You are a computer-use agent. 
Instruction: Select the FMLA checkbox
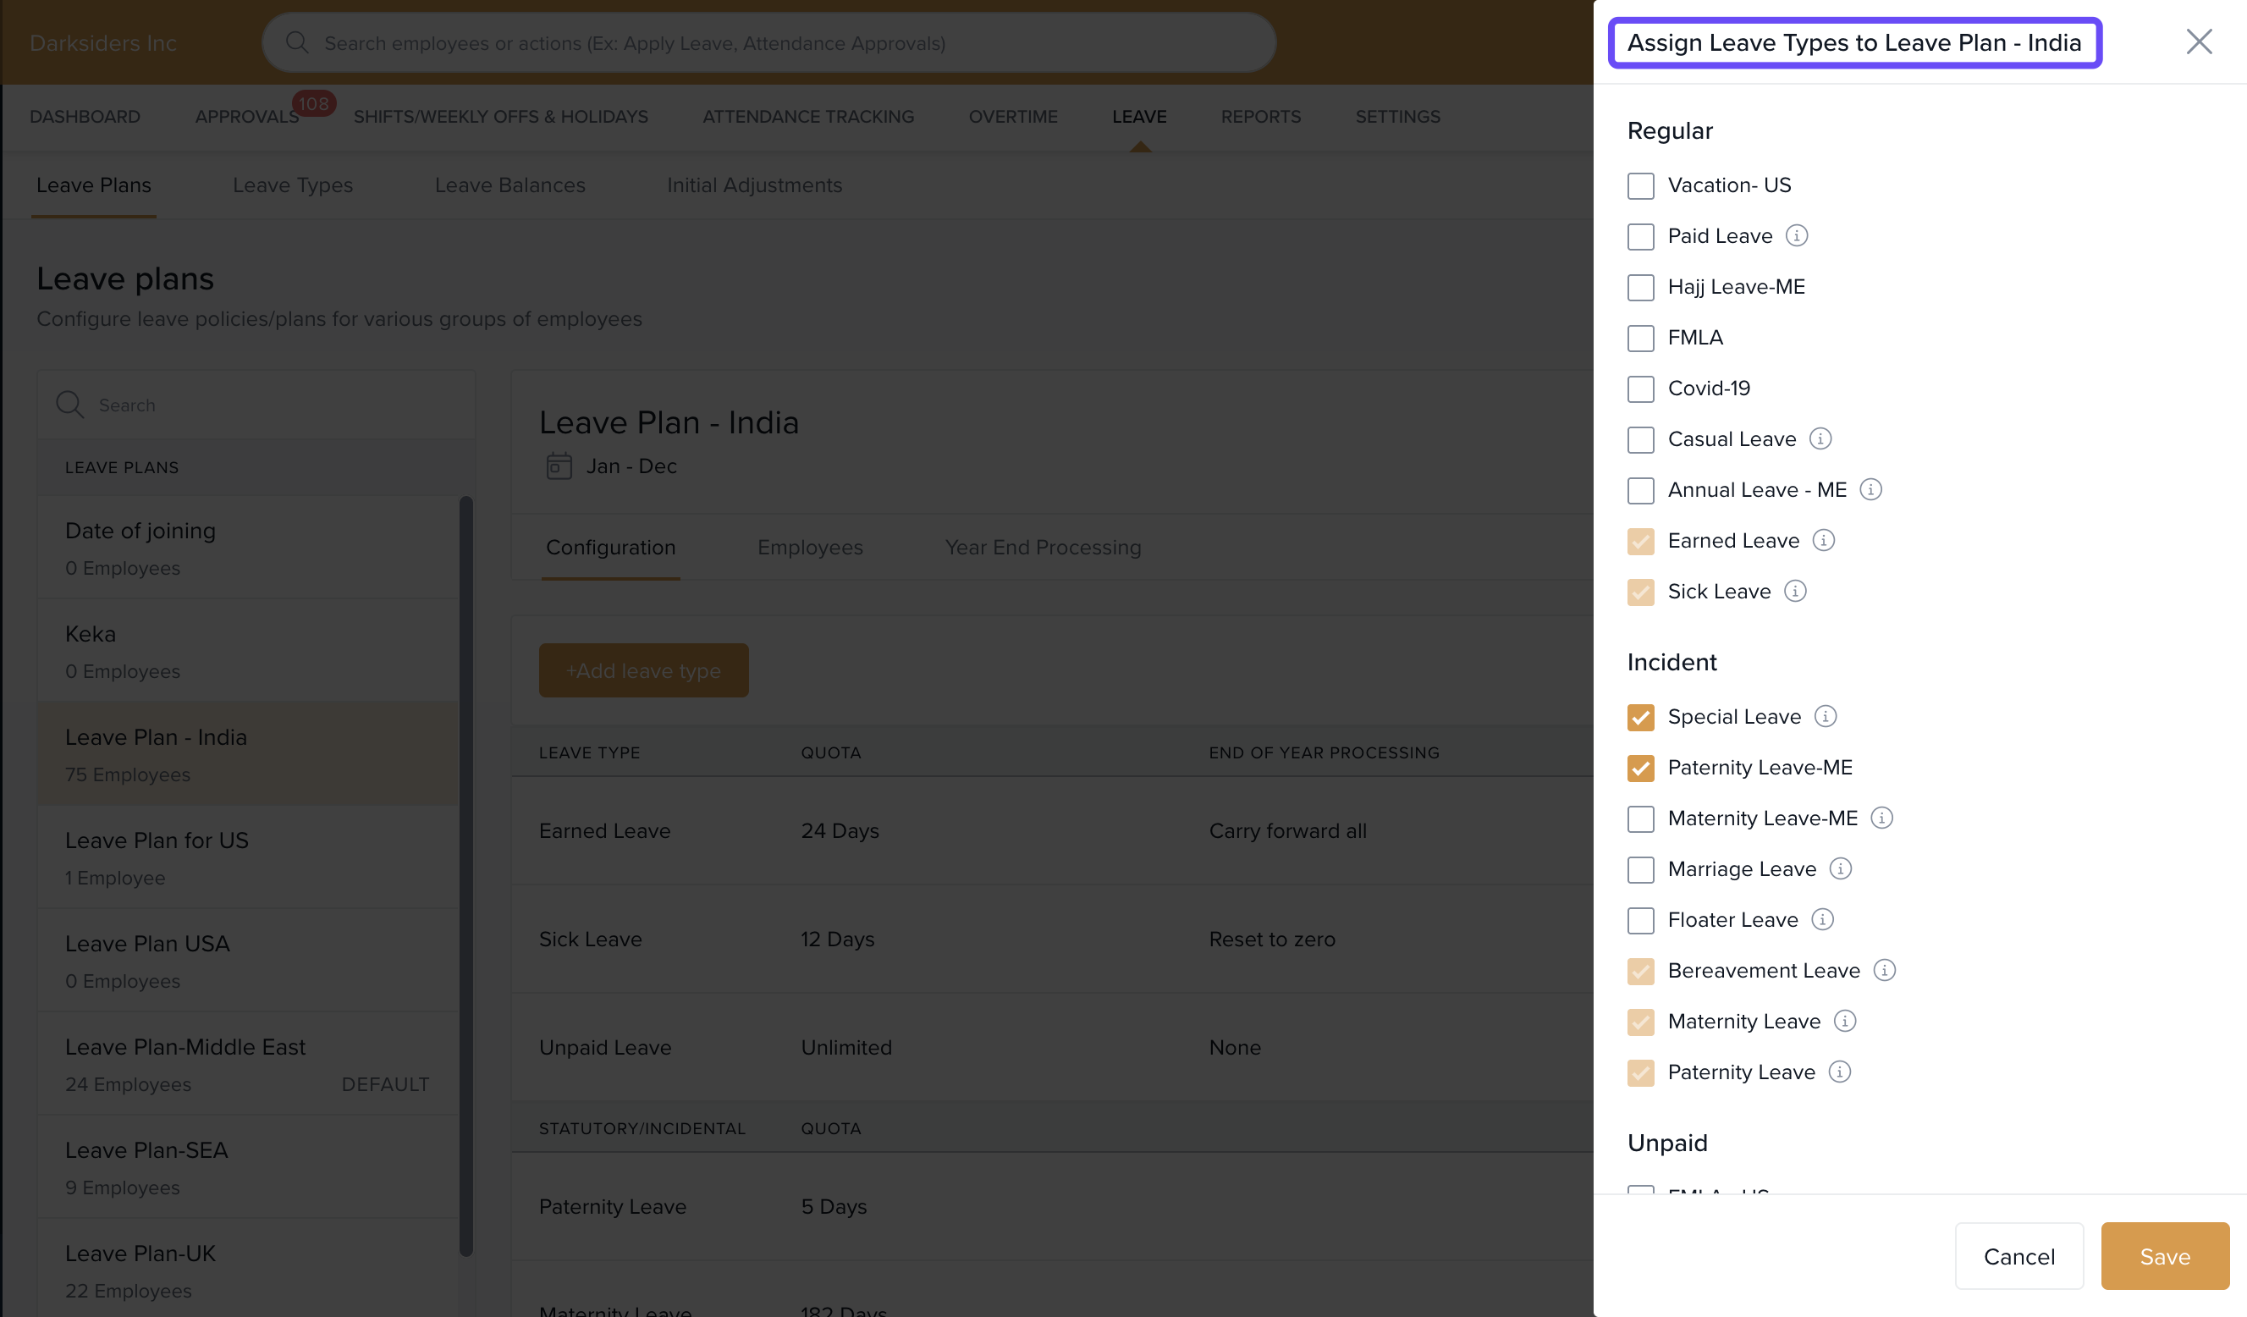(x=1640, y=338)
